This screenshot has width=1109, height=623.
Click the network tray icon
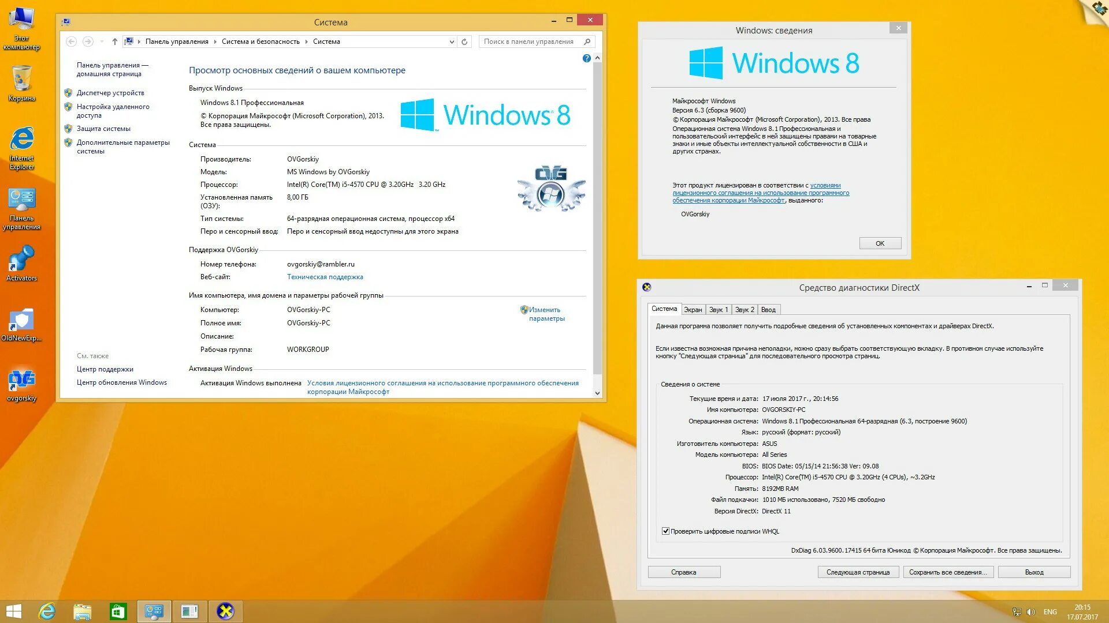click(1017, 612)
